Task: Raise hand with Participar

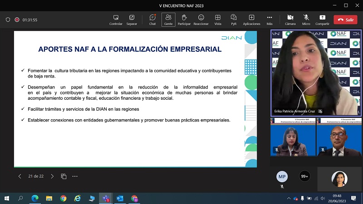Action: coord(184,20)
